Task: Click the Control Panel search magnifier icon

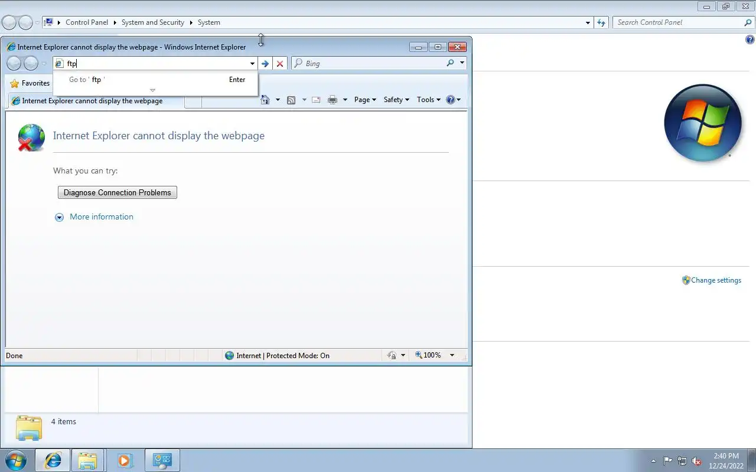Action: click(748, 22)
